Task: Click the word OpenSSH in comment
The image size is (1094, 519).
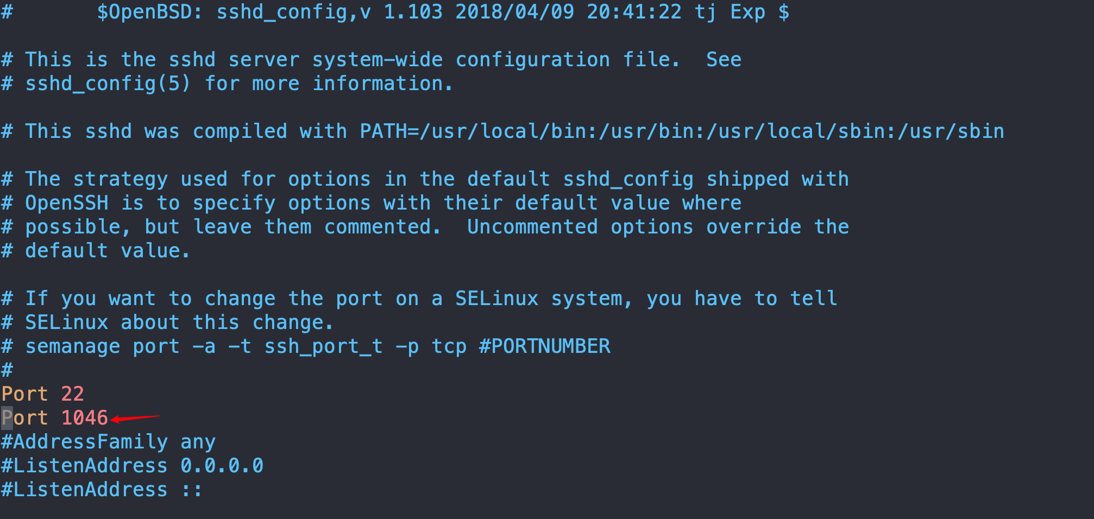Action: point(67,203)
